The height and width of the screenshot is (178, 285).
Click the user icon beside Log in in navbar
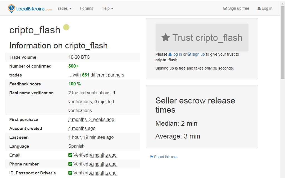pyautogui.click(x=259, y=9)
